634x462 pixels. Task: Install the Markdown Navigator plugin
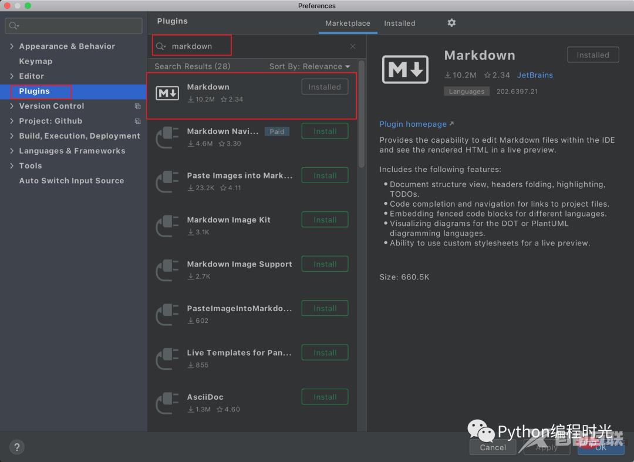coord(325,131)
